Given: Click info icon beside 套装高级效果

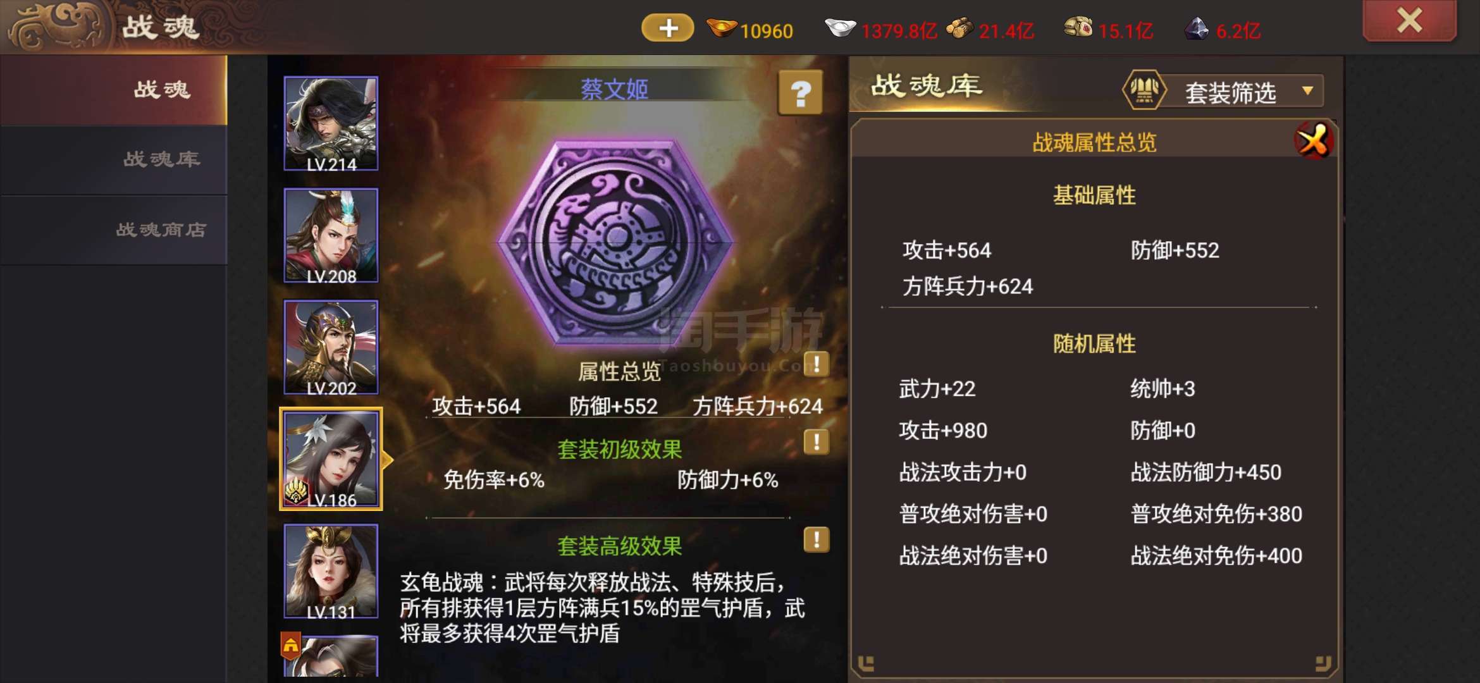Looking at the screenshot, I should point(817,539).
